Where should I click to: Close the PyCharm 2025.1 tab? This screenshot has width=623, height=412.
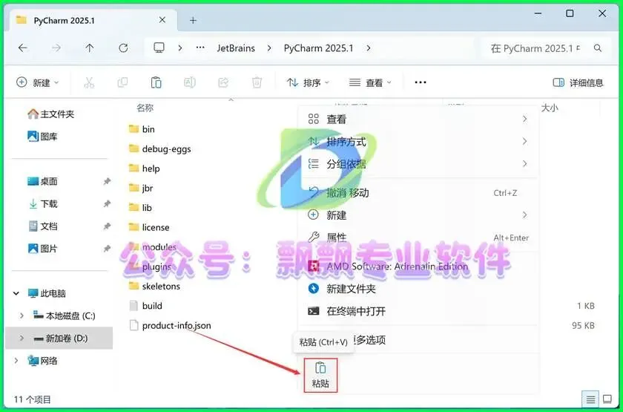[162, 20]
